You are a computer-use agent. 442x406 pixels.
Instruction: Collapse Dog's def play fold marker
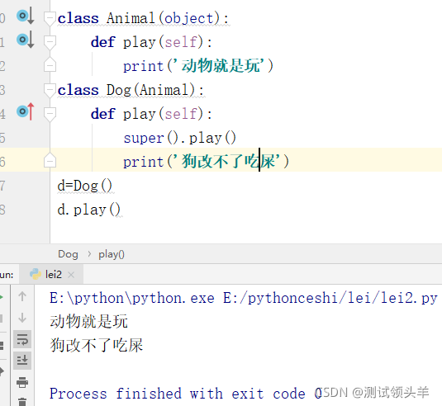[x=50, y=115]
